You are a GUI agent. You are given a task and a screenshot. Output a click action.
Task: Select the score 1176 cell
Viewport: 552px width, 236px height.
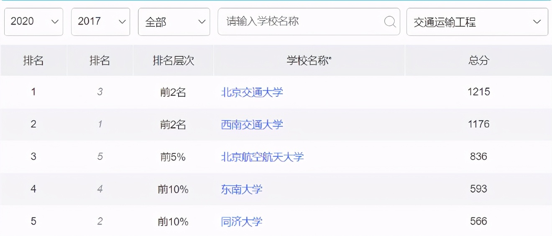pos(478,124)
